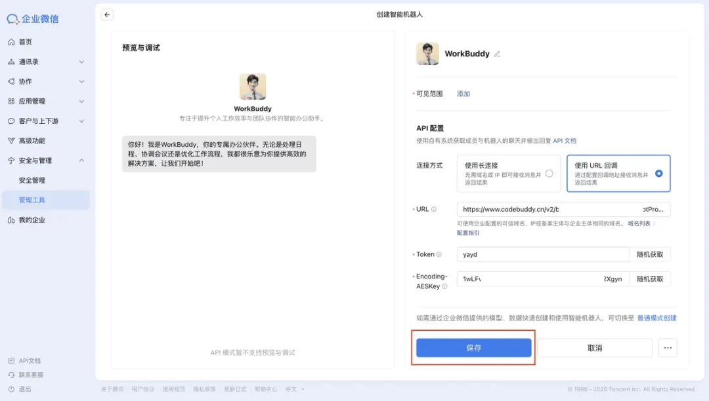Click the app grid icon beside 应用管理
The width and height of the screenshot is (709, 401).
[11, 102]
